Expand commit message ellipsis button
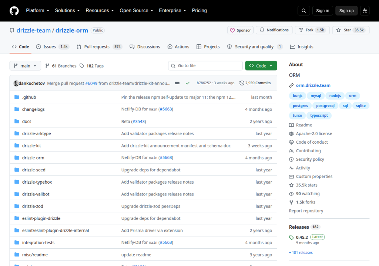The height and width of the screenshot is (266, 379). 177,83
